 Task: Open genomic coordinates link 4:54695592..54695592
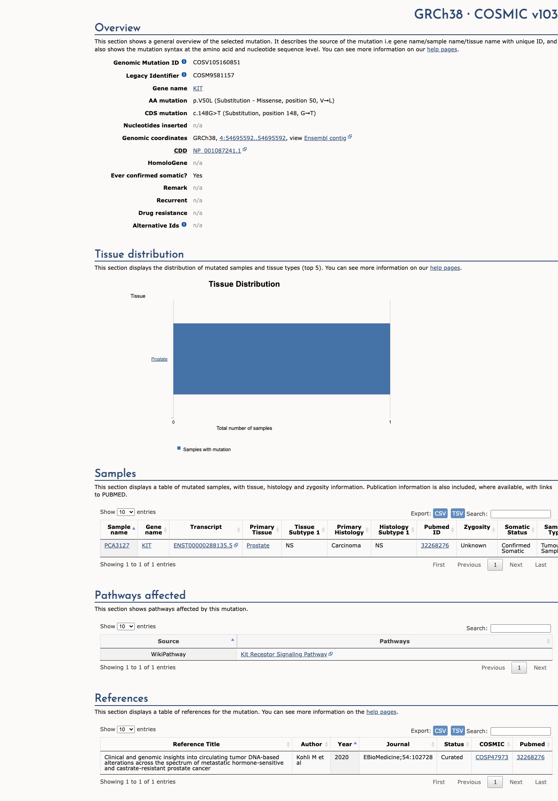click(x=253, y=138)
